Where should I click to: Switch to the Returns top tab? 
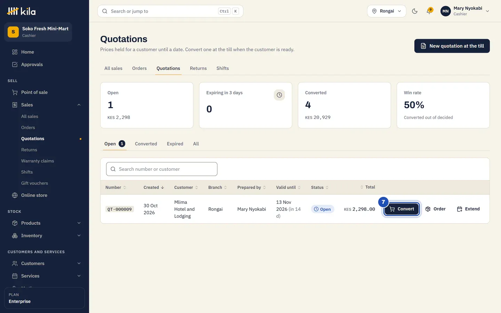point(198,68)
